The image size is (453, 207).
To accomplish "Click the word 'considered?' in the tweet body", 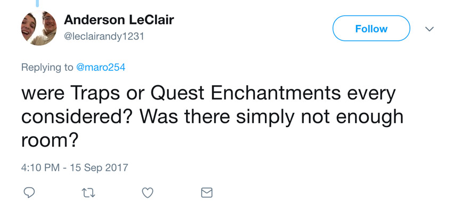I will [x=78, y=117].
